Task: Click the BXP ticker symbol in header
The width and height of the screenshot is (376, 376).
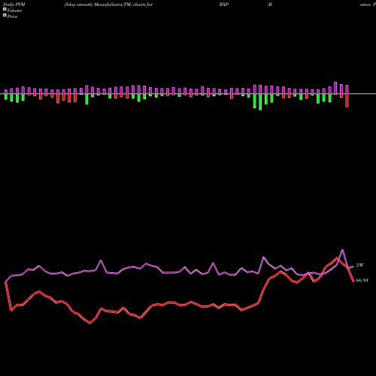Action: pyautogui.click(x=224, y=5)
